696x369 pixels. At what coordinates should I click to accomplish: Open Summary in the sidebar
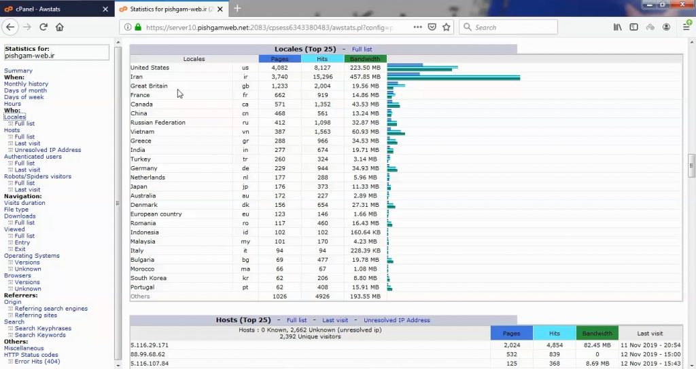pyautogui.click(x=18, y=71)
